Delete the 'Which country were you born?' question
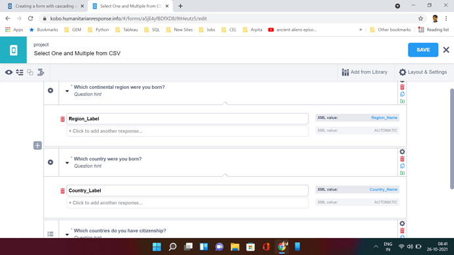This screenshot has width=454, height=255. point(402,159)
